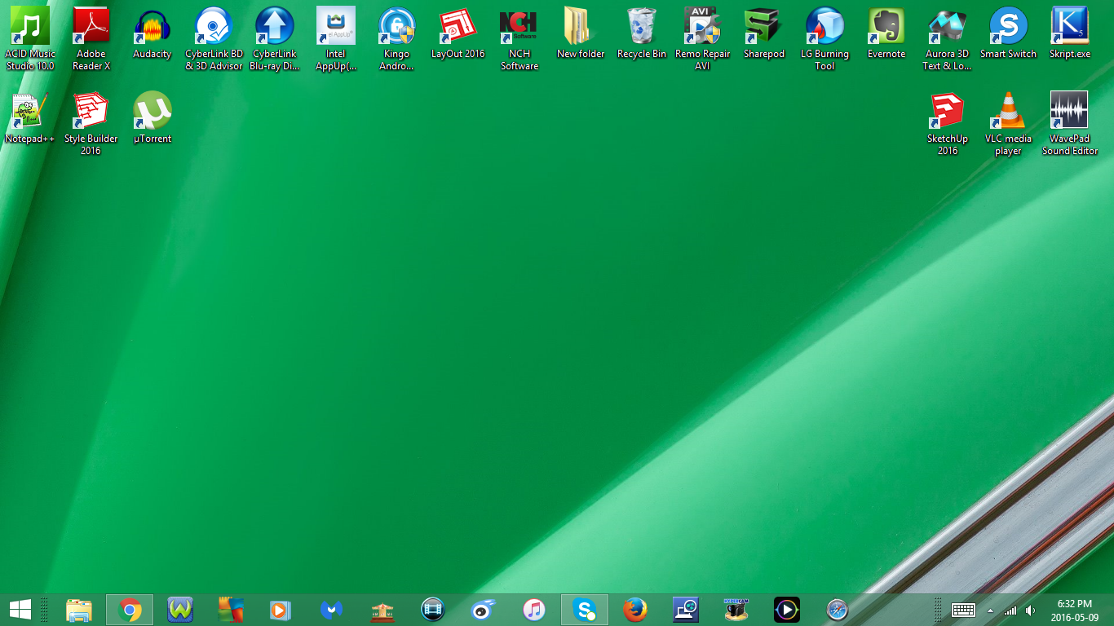
Task: Select the Remo Repair AVI shortcut
Action: pos(703,26)
